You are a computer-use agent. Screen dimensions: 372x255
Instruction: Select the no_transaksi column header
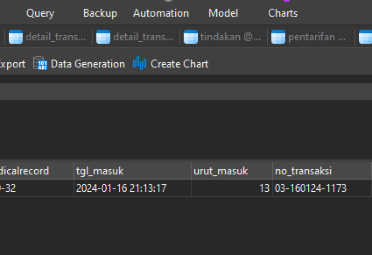pos(322,171)
